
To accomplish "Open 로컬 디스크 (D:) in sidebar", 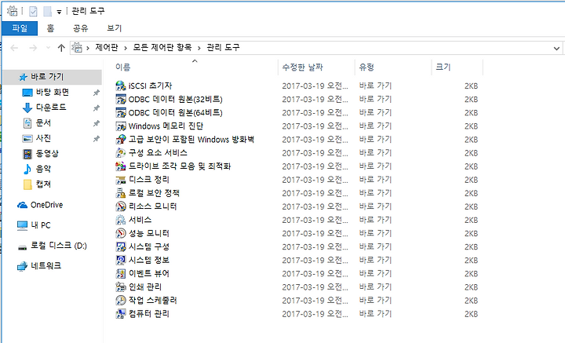I will (58, 246).
